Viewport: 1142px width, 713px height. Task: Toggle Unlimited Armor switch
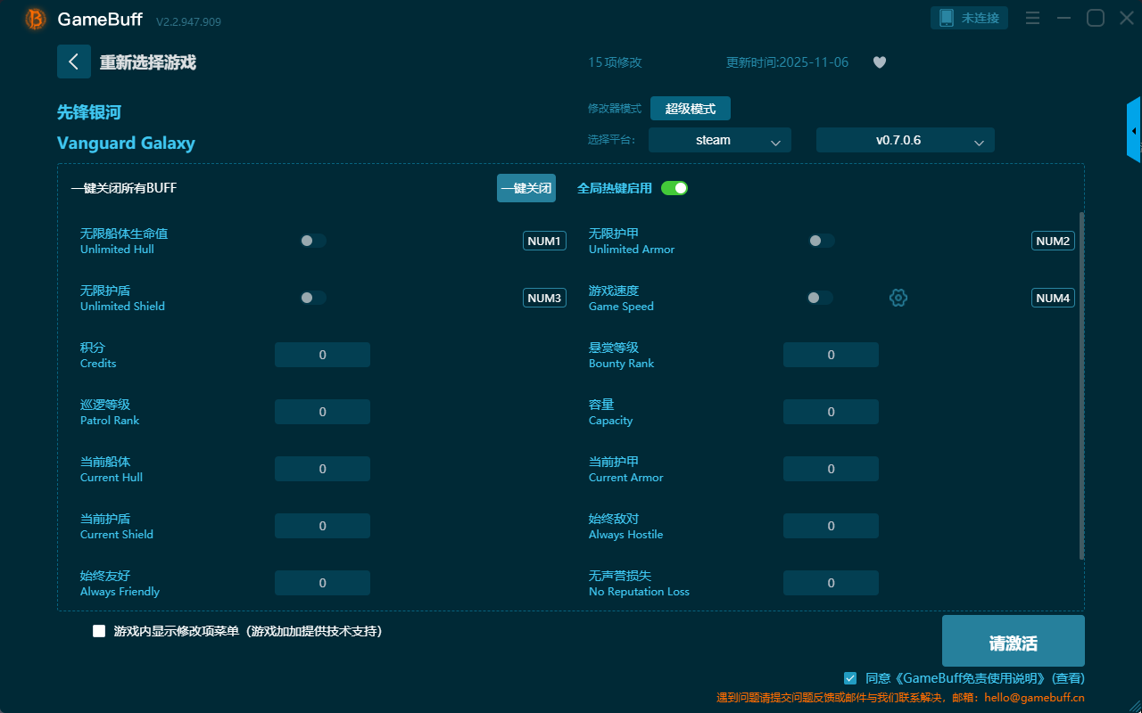pos(822,241)
